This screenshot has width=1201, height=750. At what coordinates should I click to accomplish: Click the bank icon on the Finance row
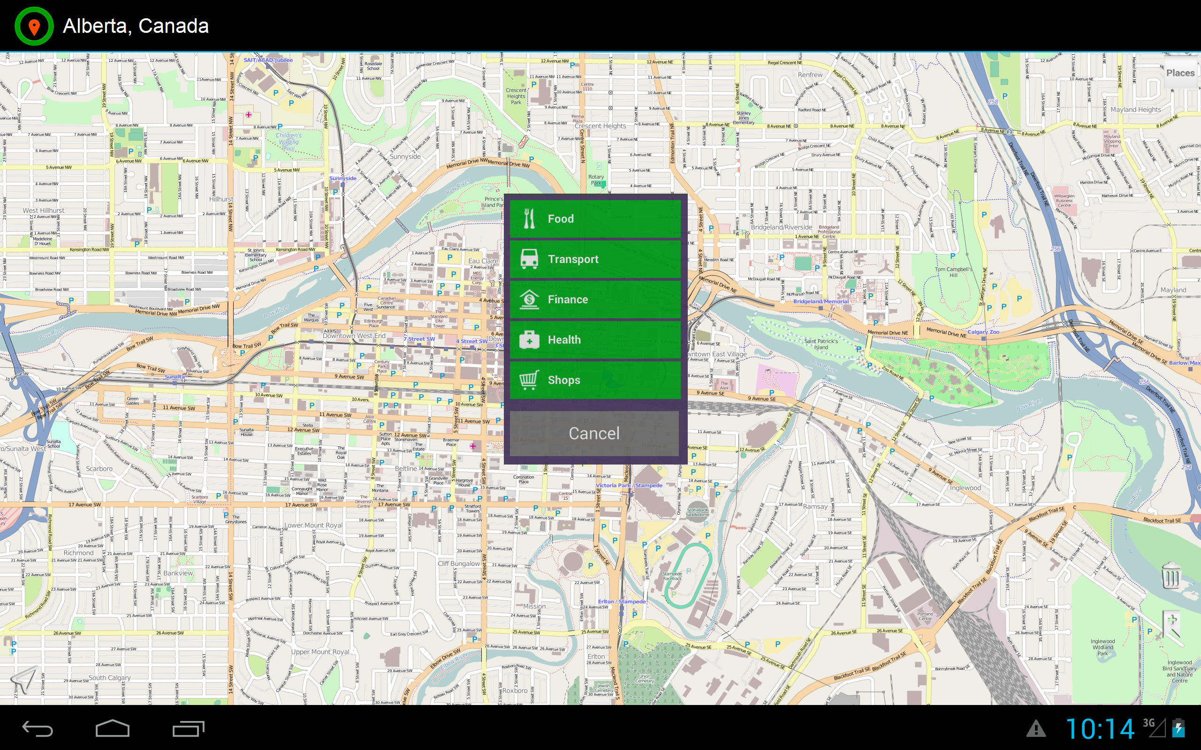[x=529, y=299]
